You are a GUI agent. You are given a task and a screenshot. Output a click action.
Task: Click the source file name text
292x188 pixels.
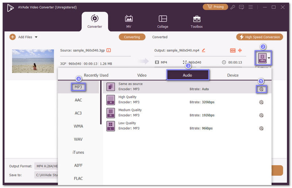click(x=89, y=50)
